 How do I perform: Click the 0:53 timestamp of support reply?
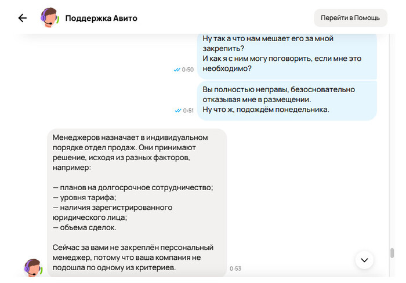(235, 269)
